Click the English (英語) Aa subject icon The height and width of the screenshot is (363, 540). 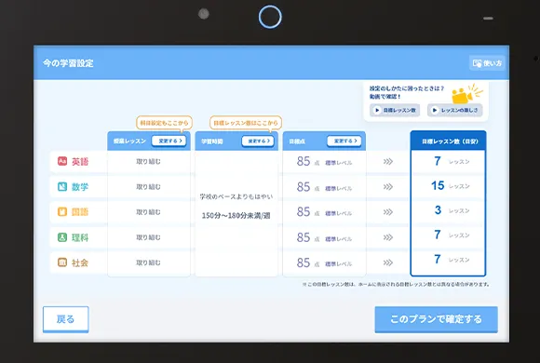click(62, 161)
